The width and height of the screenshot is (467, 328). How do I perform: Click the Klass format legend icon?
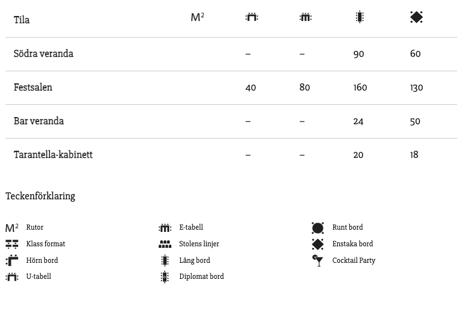point(12,244)
